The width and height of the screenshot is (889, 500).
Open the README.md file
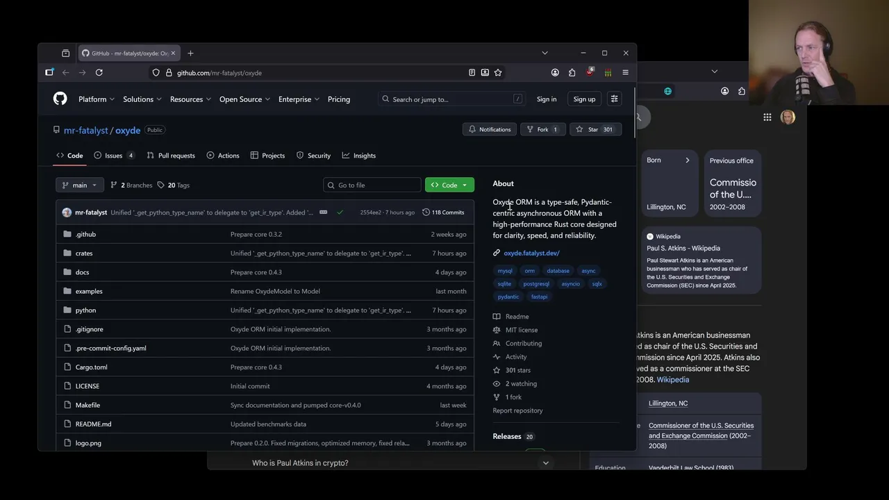[93, 424]
